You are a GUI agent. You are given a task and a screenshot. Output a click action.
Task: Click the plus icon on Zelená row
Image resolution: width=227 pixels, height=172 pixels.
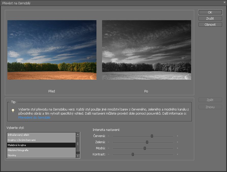point(177,142)
